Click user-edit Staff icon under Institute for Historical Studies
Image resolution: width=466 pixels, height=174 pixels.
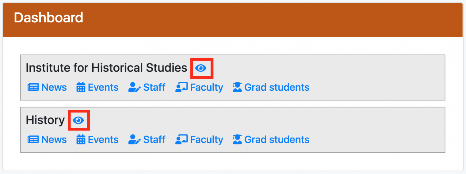click(x=135, y=87)
